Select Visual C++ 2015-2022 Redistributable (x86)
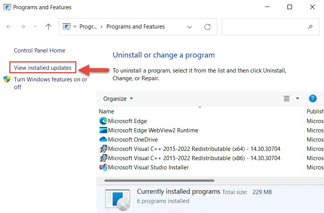 [194, 158]
